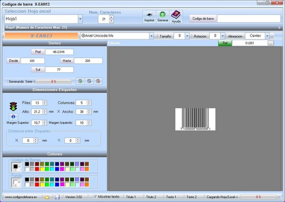Image resolution: width=285 pixels, height=202 pixels.
Task: Click the Ref field showing 01283
Action: tap(249, 43)
